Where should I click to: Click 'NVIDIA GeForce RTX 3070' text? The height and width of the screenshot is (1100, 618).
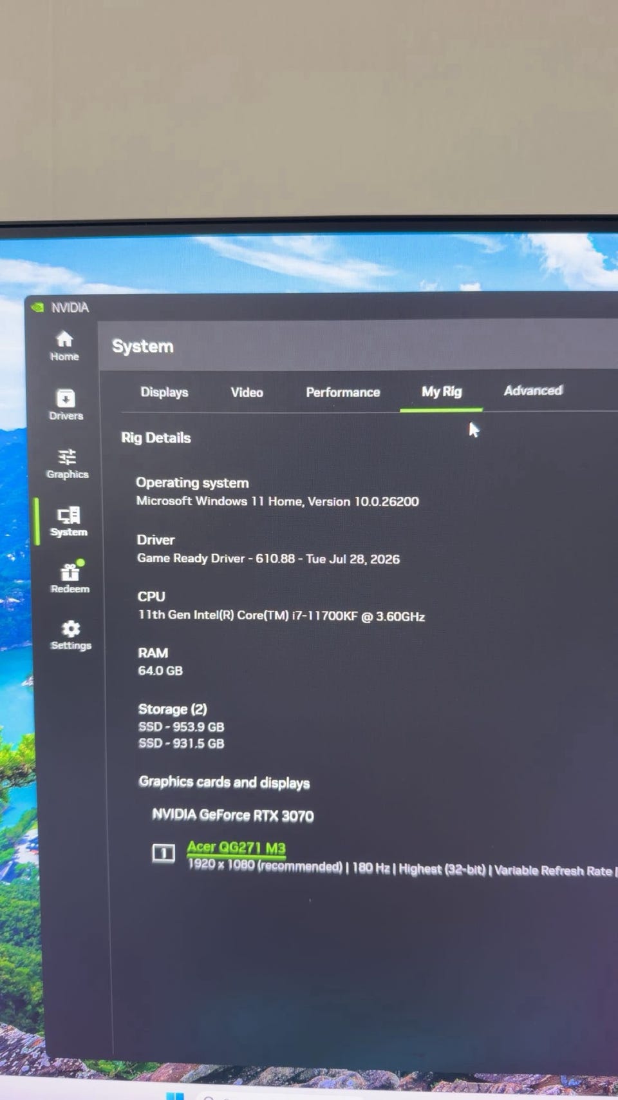(x=233, y=815)
